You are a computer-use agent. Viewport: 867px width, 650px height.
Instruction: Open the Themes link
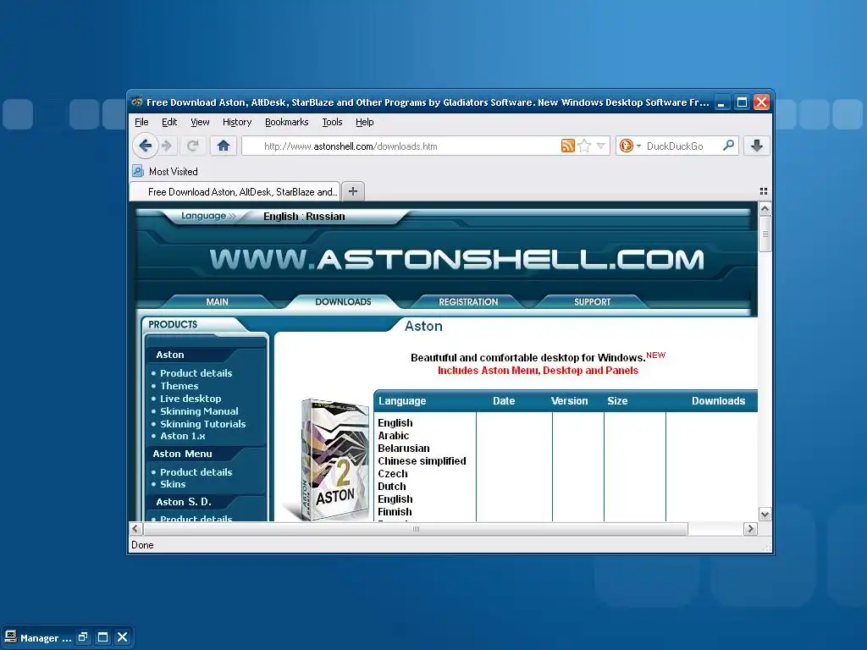[179, 386]
